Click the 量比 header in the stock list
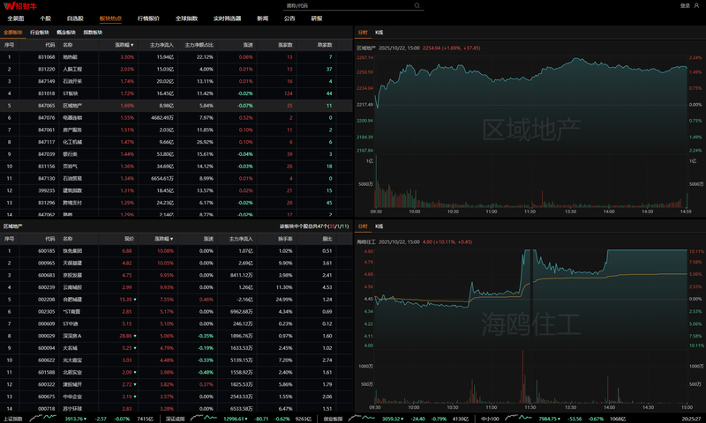 pyautogui.click(x=327, y=239)
